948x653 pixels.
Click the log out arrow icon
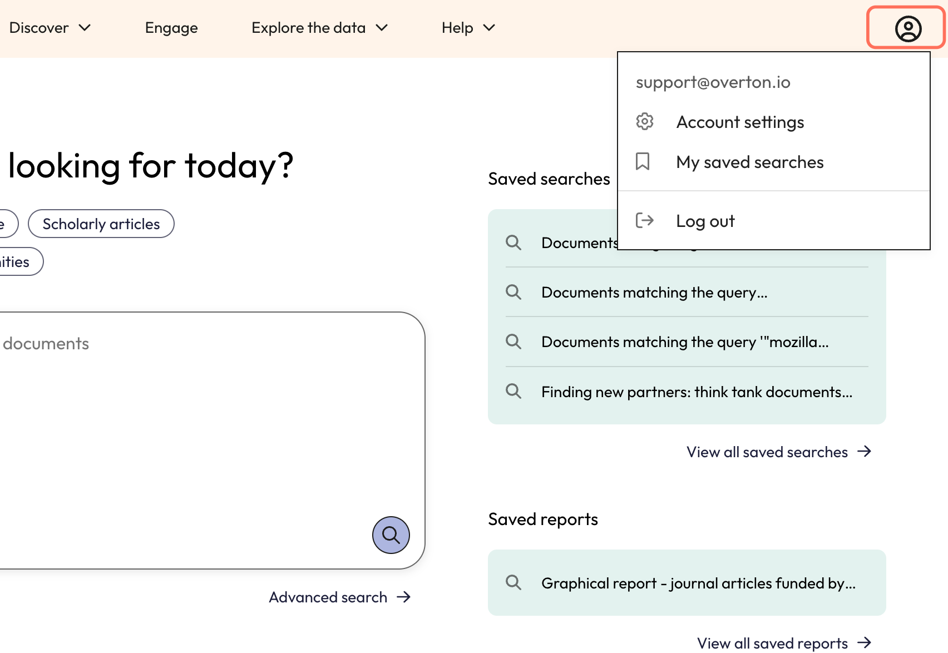644,220
